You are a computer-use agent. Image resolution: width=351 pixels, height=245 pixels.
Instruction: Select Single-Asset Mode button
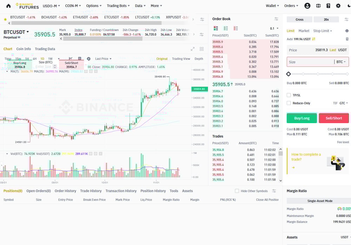click(x=320, y=201)
